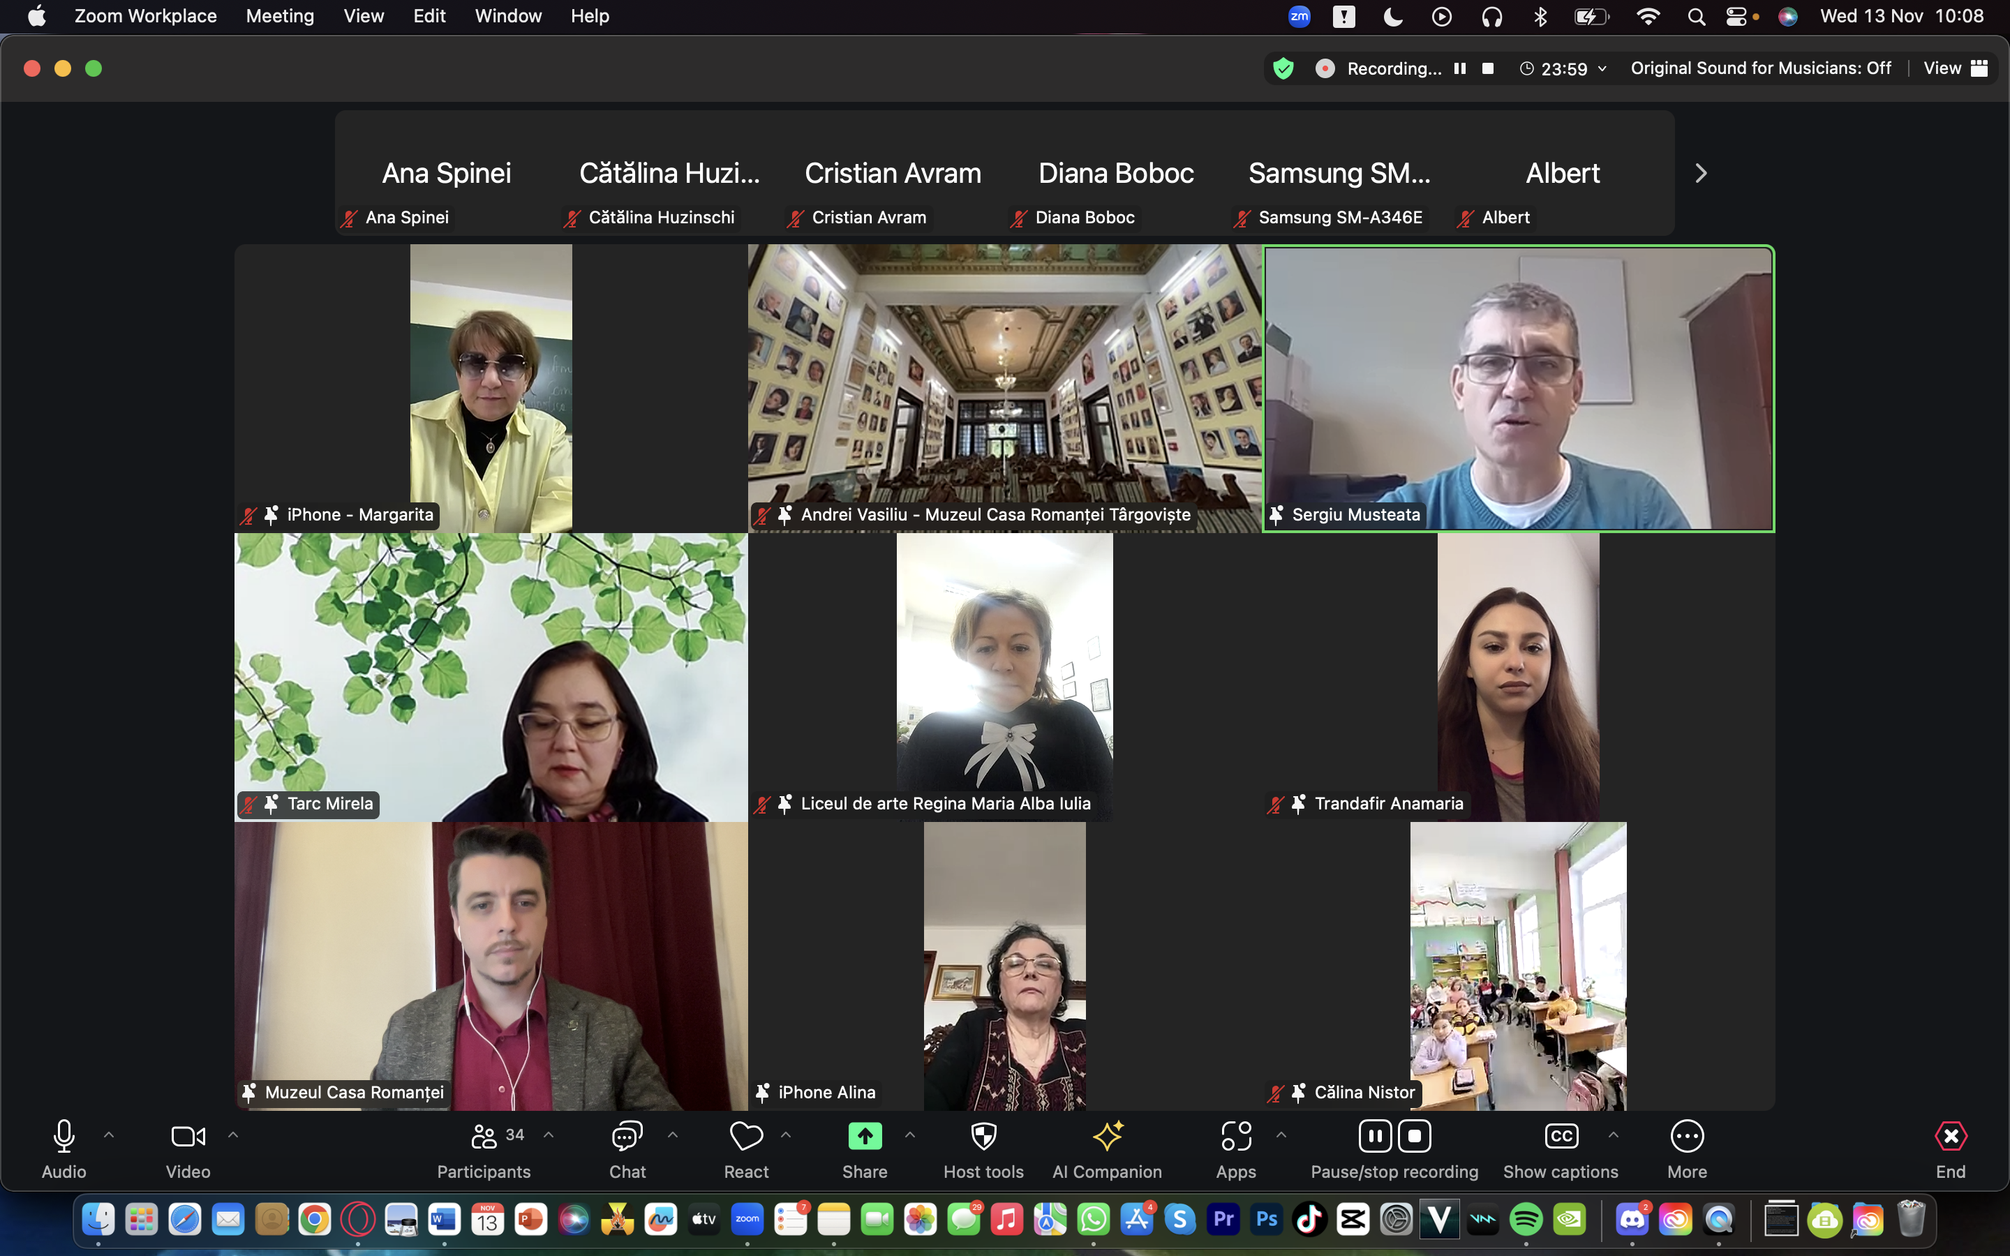Click the React heart icon
The image size is (2010, 1256).
[x=746, y=1137]
